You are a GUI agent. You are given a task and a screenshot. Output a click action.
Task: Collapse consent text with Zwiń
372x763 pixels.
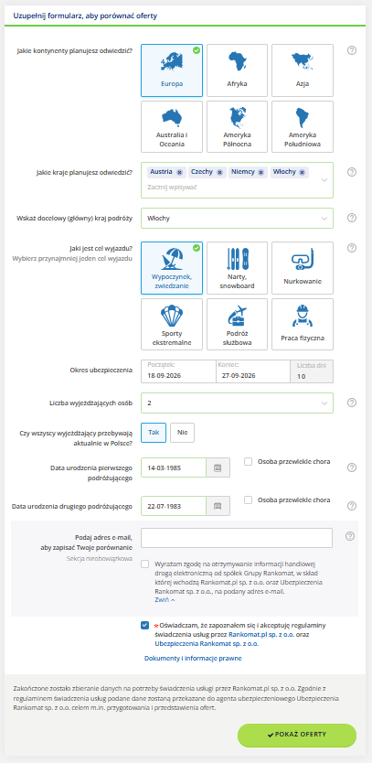point(165,600)
